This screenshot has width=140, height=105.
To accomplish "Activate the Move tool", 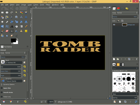I will pyautogui.click(x=26, y=17).
